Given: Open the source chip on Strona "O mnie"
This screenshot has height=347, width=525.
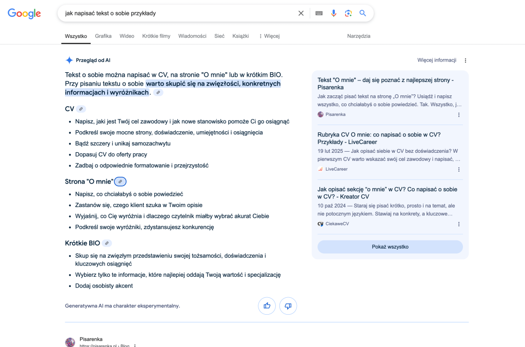Looking at the screenshot, I should 120,180.
